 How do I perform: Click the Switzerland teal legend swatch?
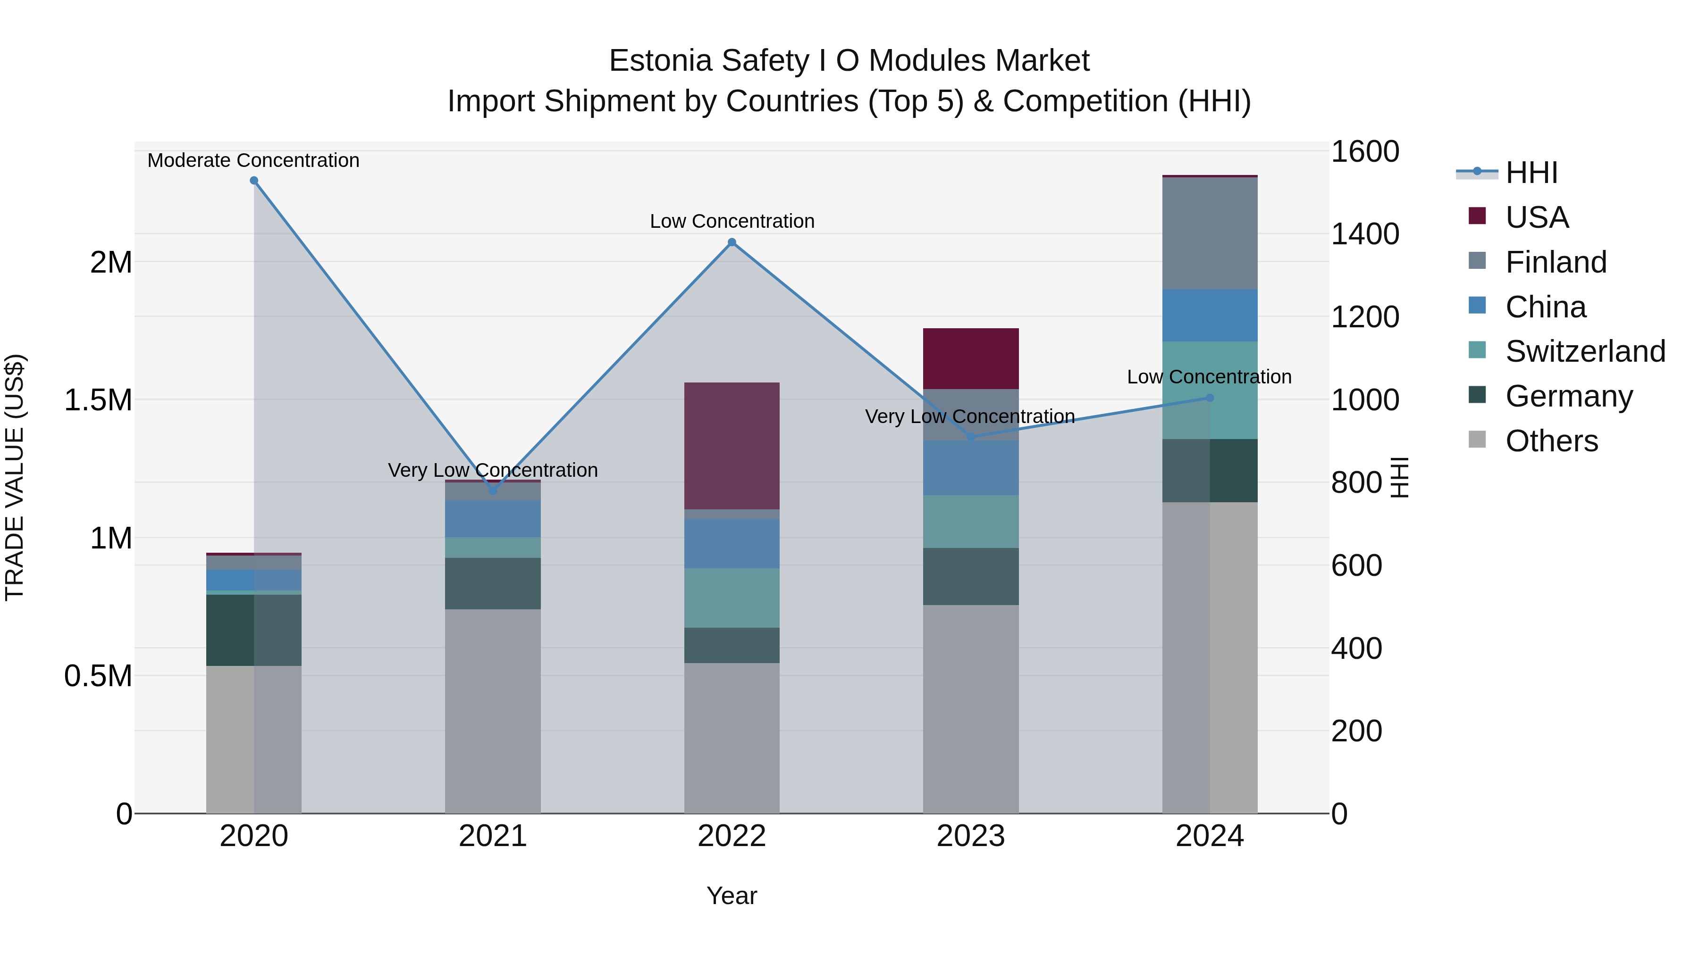[x=1477, y=350]
